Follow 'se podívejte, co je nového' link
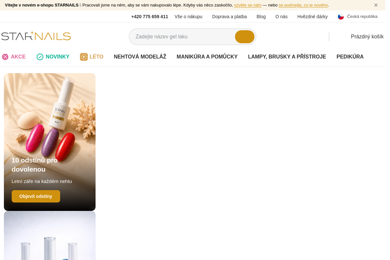 [x=303, y=5]
